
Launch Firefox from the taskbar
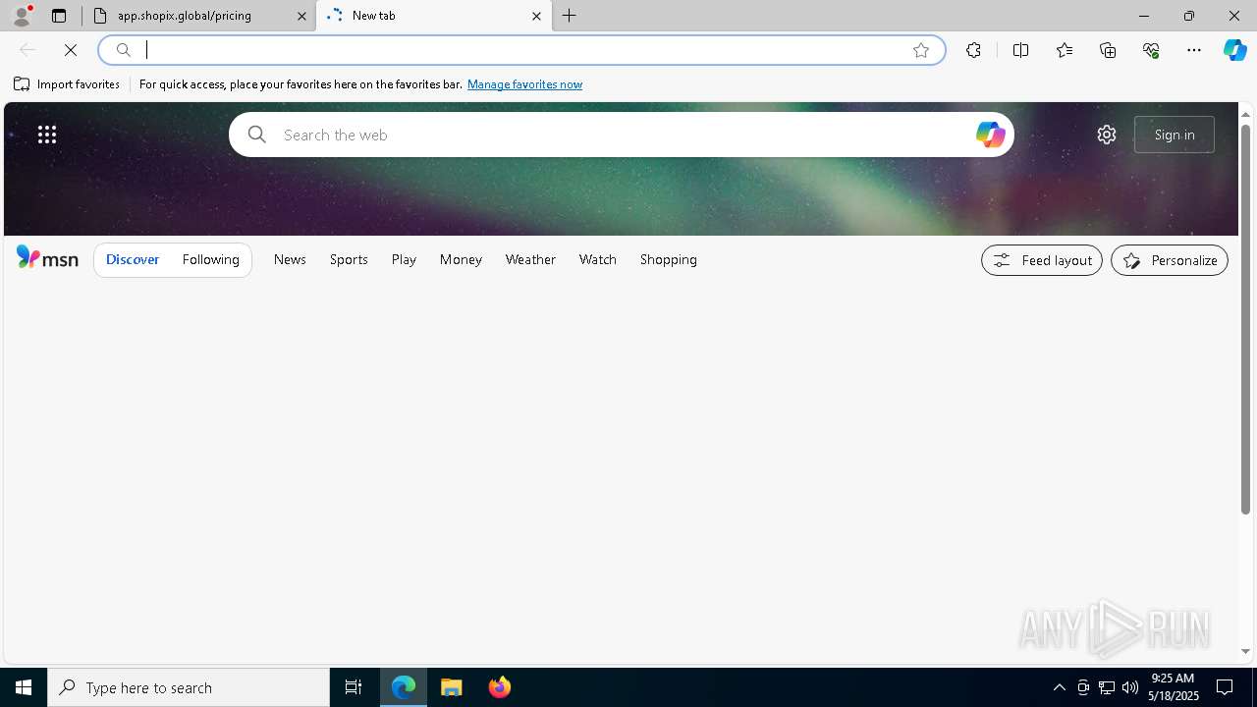pos(500,687)
